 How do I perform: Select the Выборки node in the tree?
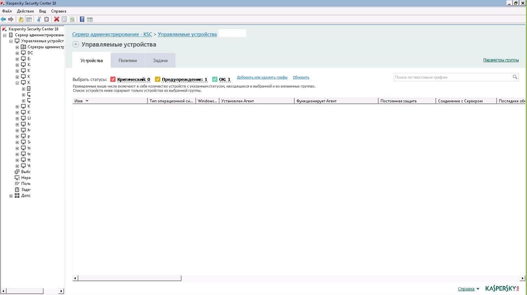[x=26, y=172]
